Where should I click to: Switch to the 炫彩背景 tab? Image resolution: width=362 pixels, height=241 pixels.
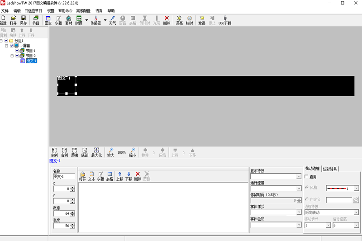coord(330,169)
